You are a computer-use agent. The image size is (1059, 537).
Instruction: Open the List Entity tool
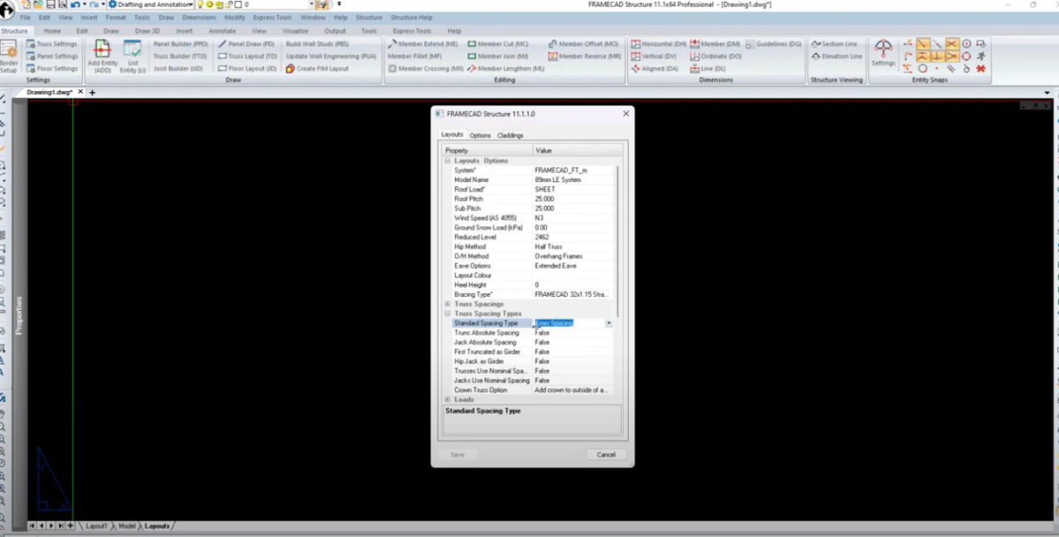coord(132,56)
